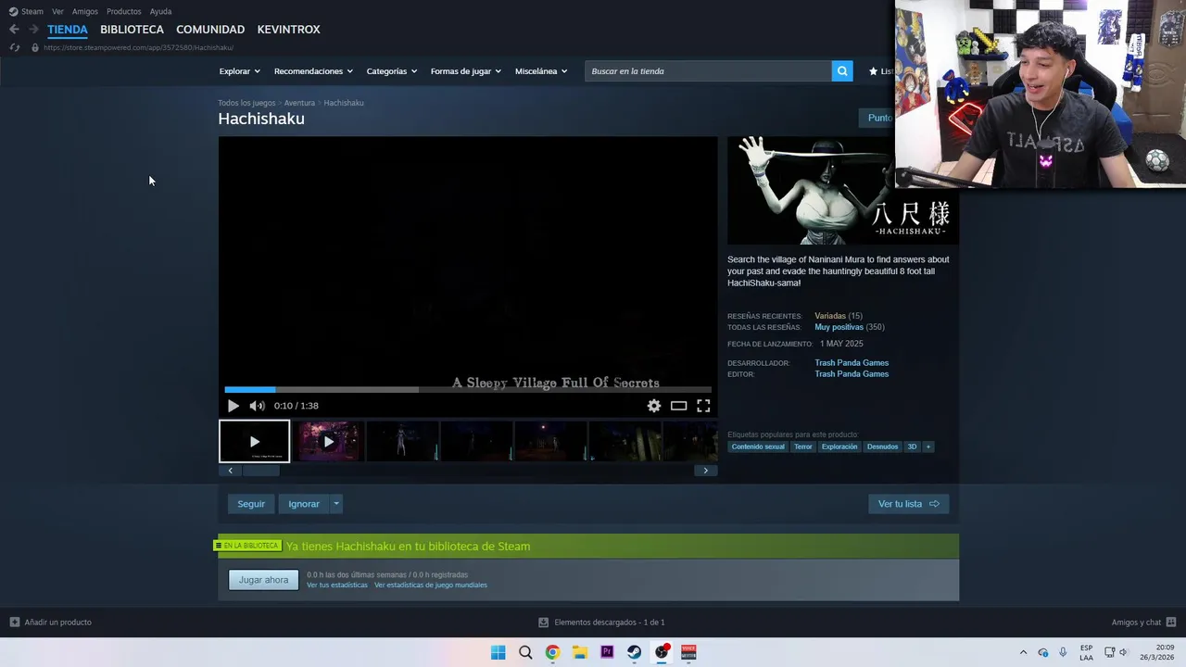Go forward with the right arrow

[x=33, y=30]
